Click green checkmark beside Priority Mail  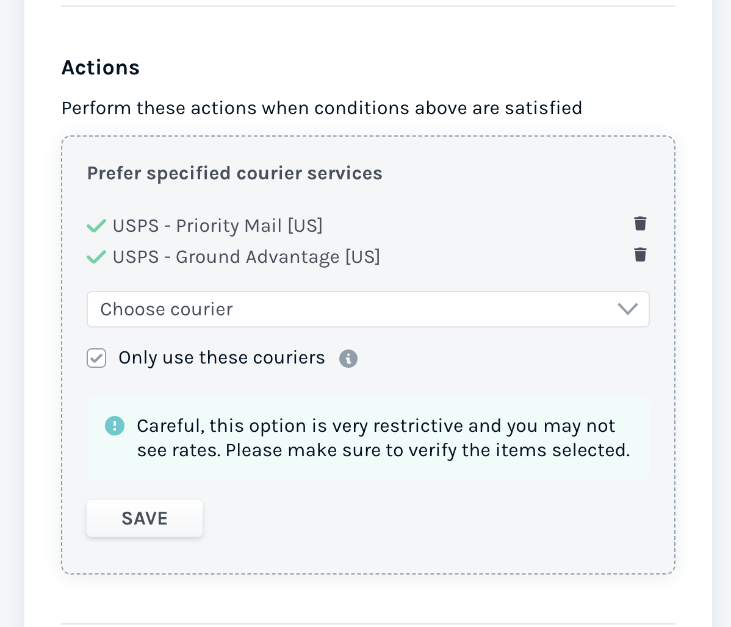point(96,226)
